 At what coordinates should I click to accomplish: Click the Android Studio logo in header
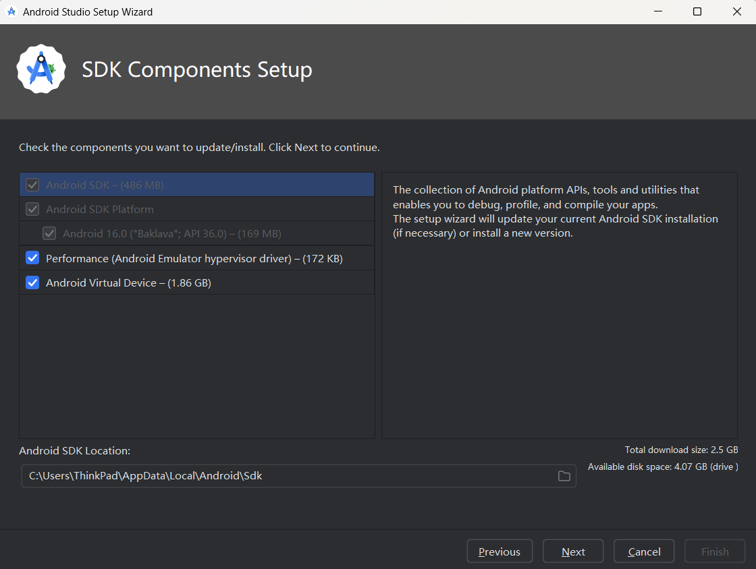click(41, 69)
